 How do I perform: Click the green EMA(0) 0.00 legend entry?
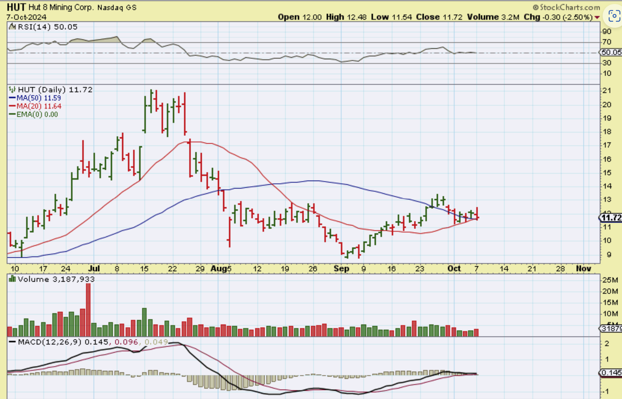click(x=33, y=114)
